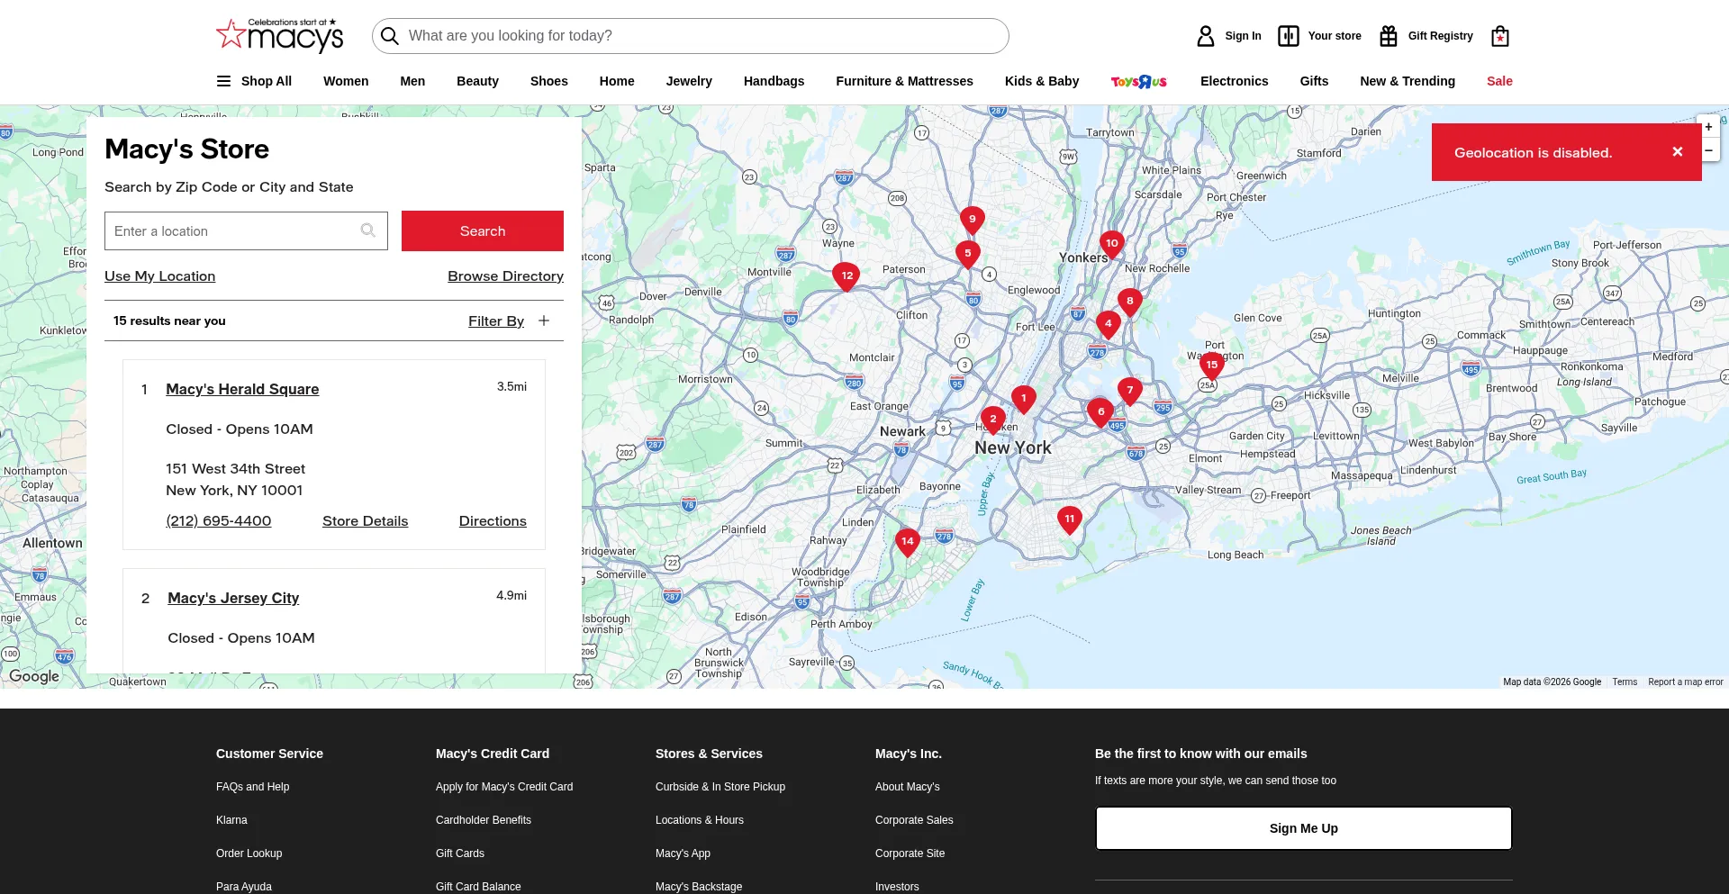
Task: Click the red Search button
Action: click(x=483, y=231)
